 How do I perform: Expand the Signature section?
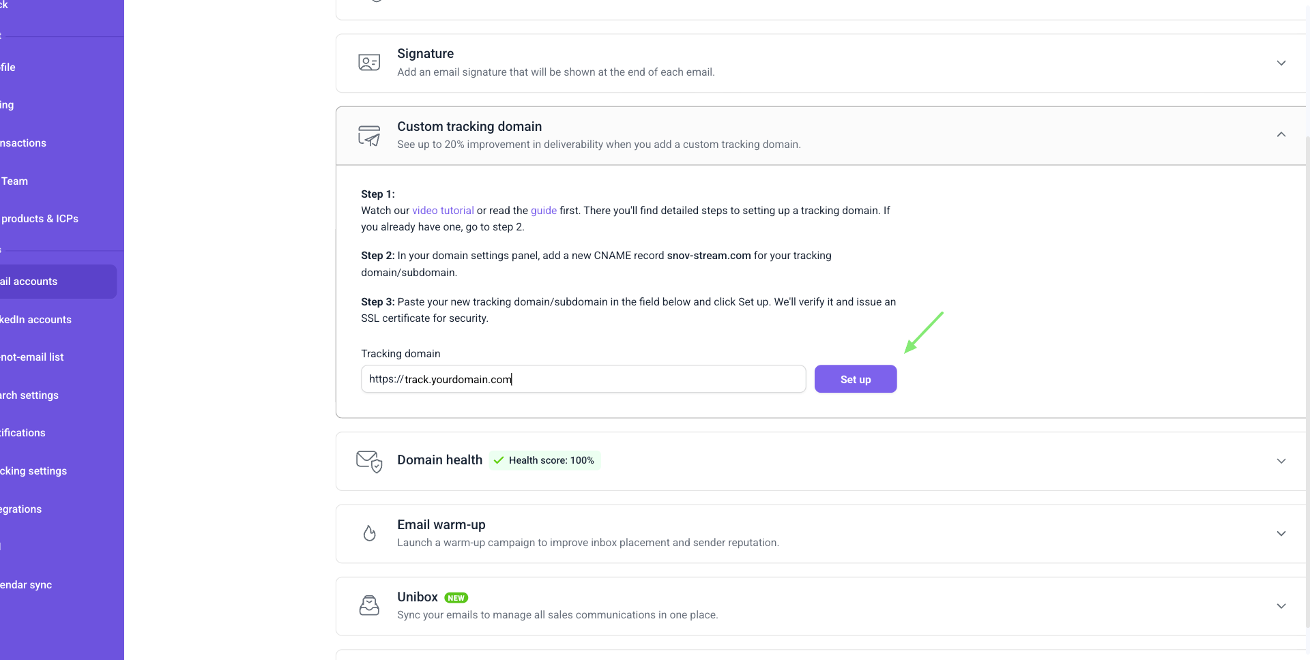click(x=1281, y=63)
